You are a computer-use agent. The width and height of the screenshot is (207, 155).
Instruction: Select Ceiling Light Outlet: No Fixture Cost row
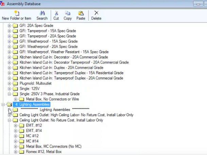click(61, 120)
